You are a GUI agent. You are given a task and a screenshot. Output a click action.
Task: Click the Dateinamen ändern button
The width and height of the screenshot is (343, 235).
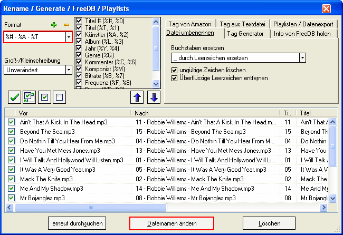pos(171,223)
